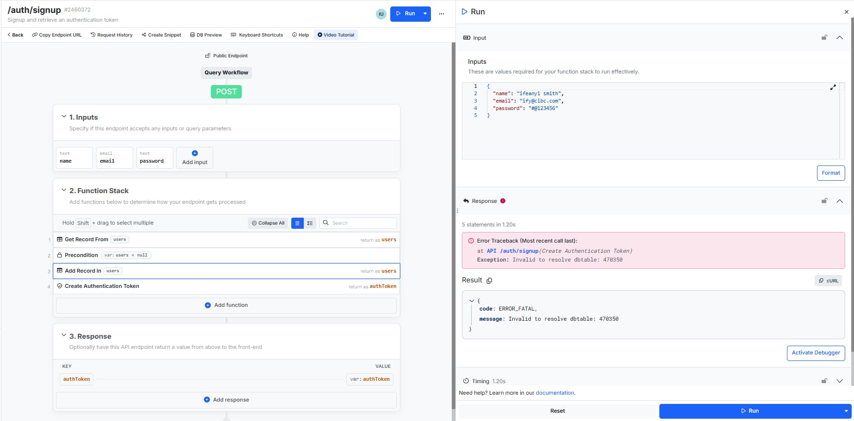Select the email input chip
Image resolution: width=854 pixels, height=421 pixels.
tap(115, 158)
